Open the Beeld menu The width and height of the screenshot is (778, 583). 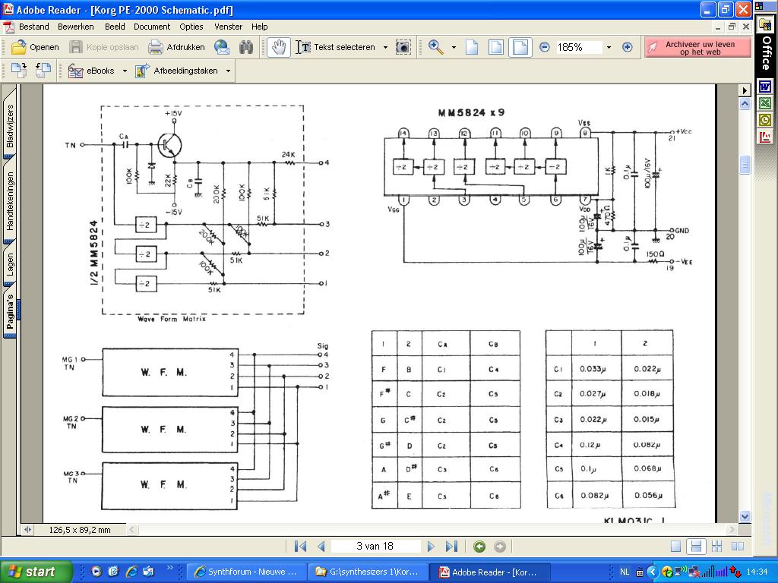tap(115, 27)
